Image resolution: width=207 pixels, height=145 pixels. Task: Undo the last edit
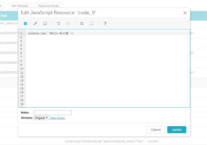coord(58,24)
